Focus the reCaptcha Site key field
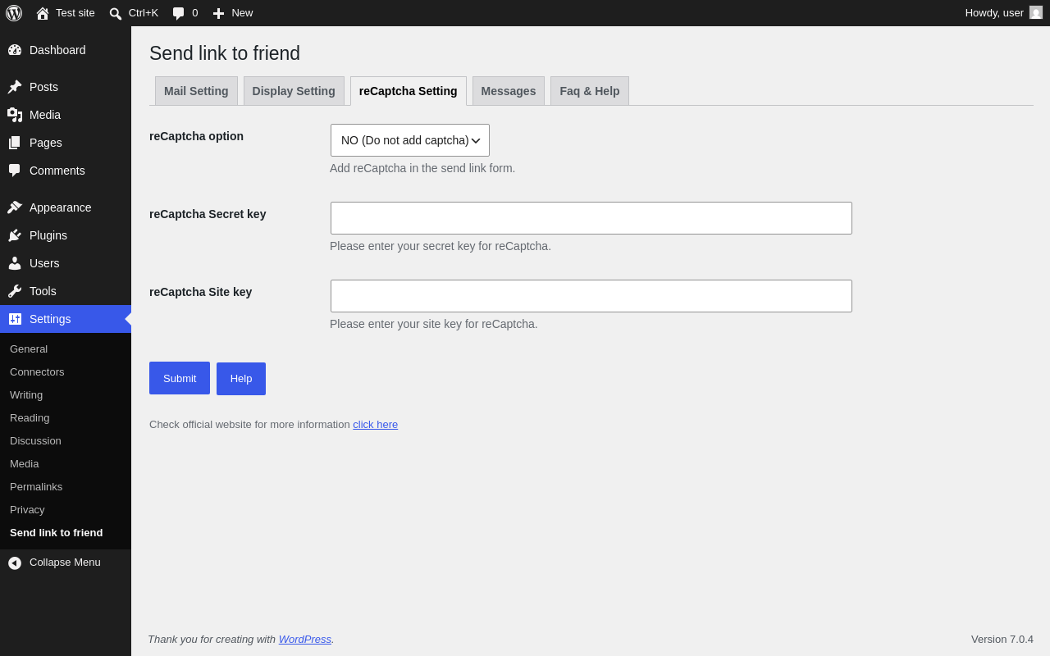The image size is (1050, 656). pos(591,296)
